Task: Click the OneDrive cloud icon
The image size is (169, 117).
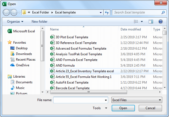Action: pyautogui.click(x=12, y=65)
